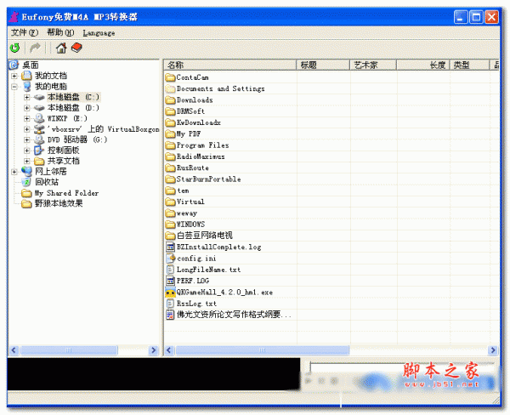Click the LongFileName.txt file icon
Image resolution: width=510 pixels, height=415 pixels.
(x=170, y=270)
